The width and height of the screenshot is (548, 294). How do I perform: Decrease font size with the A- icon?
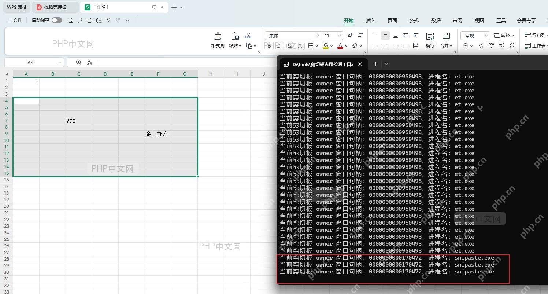point(360,36)
